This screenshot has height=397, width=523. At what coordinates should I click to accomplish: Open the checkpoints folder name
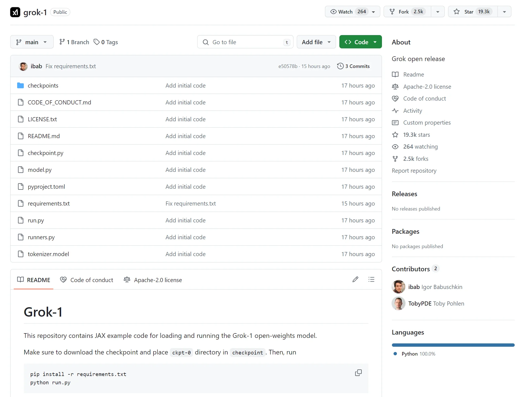click(x=43, y=86)
